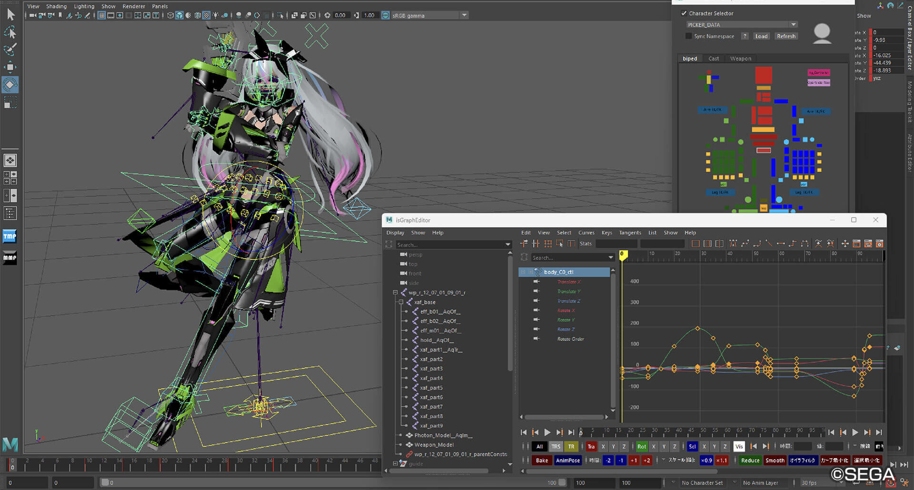
Task: Click the Bake button
Action: pyautogui.click(x=542, y=461)
